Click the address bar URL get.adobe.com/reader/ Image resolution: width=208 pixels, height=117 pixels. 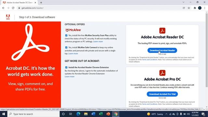click(32, 8)
